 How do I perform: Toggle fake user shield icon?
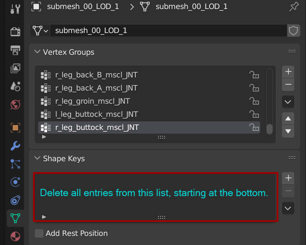293,30
